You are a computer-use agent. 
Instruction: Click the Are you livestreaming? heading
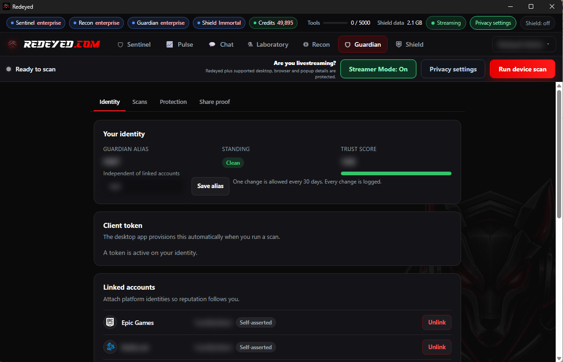(x=305, y=63)
